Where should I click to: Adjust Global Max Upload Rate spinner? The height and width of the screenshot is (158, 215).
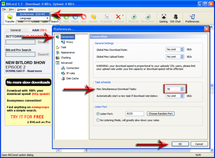click(182, 57)
